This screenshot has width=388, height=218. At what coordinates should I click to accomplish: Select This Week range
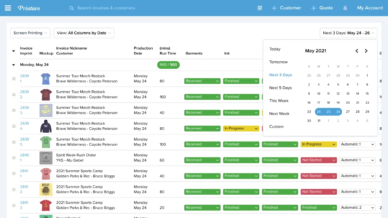279,101
